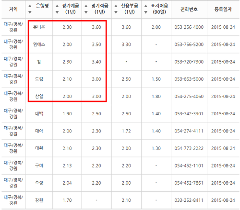Viewport: 240px width, 210px height.
Task: Click phone number 054-452-1101
Action: coord(189,166)
